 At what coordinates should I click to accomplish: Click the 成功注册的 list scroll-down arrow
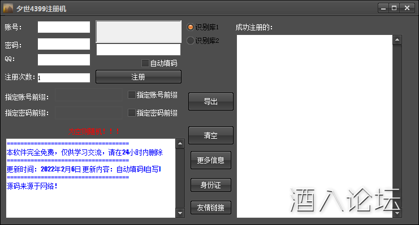tap(397, 213)
